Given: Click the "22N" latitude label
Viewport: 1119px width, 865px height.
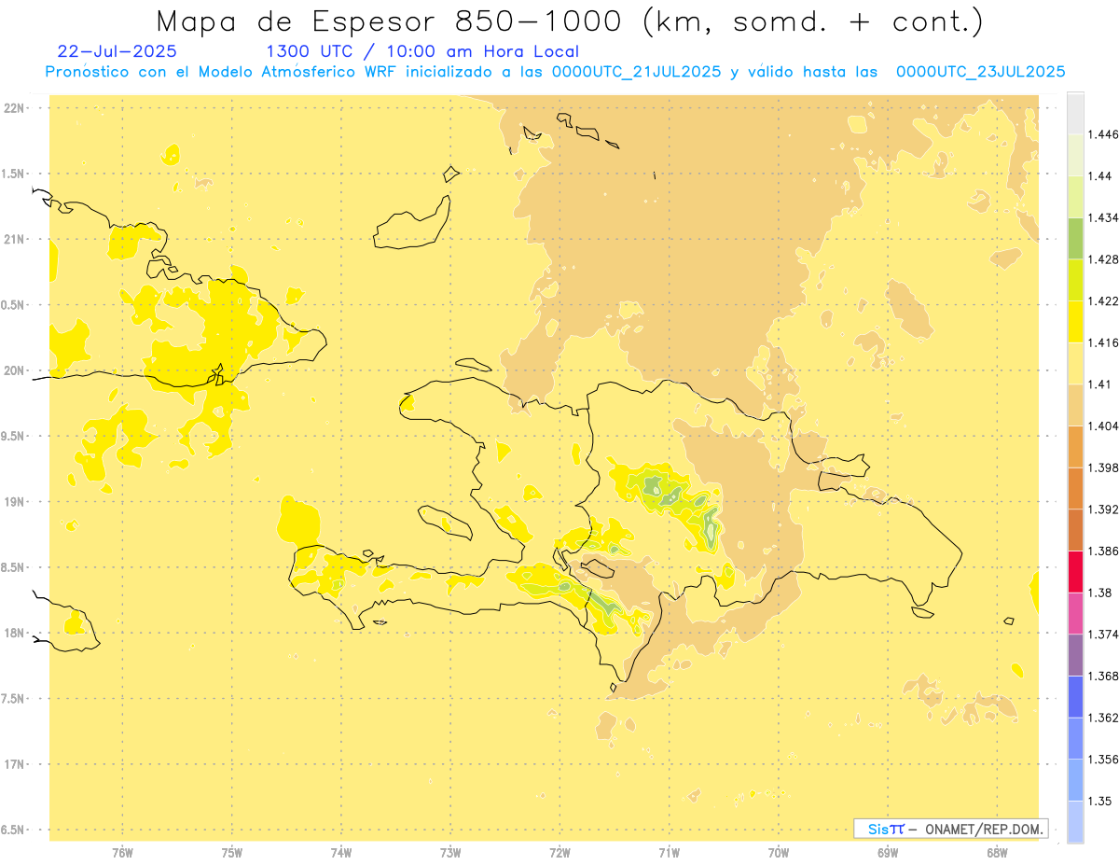Looking at the screenshot, I should coord(15,108).
